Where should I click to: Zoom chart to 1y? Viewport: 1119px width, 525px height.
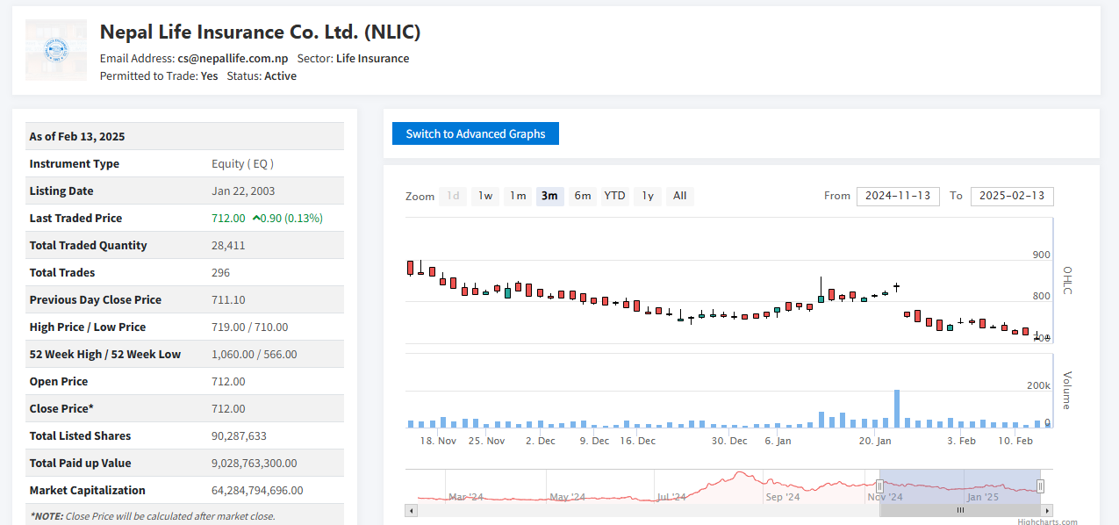647,196
